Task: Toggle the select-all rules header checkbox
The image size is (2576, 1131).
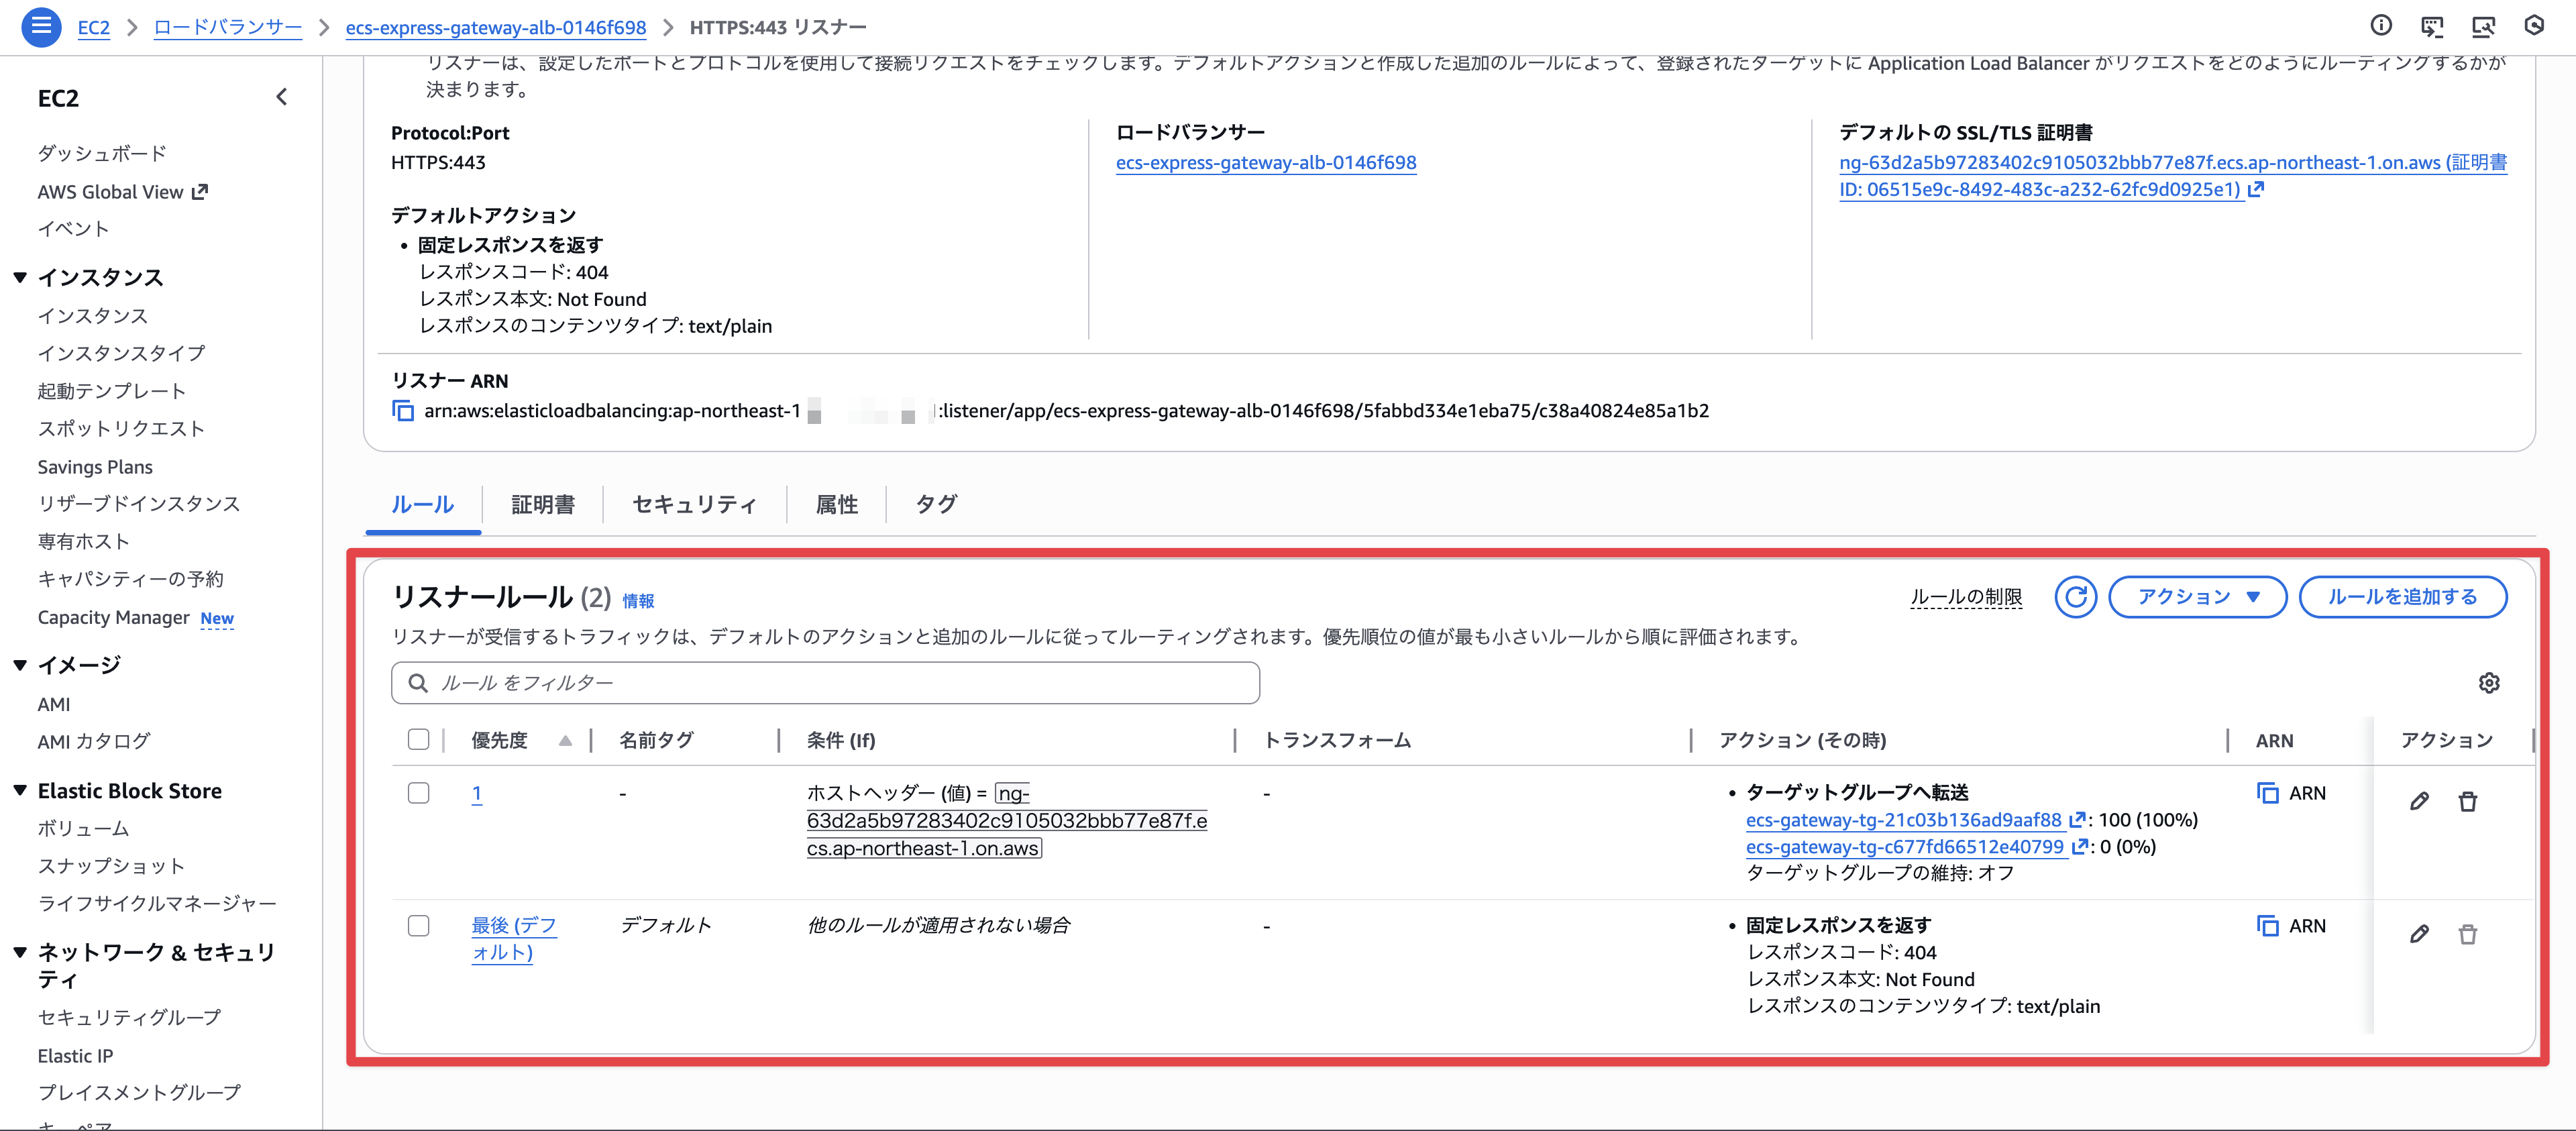Action: [419, 740]
